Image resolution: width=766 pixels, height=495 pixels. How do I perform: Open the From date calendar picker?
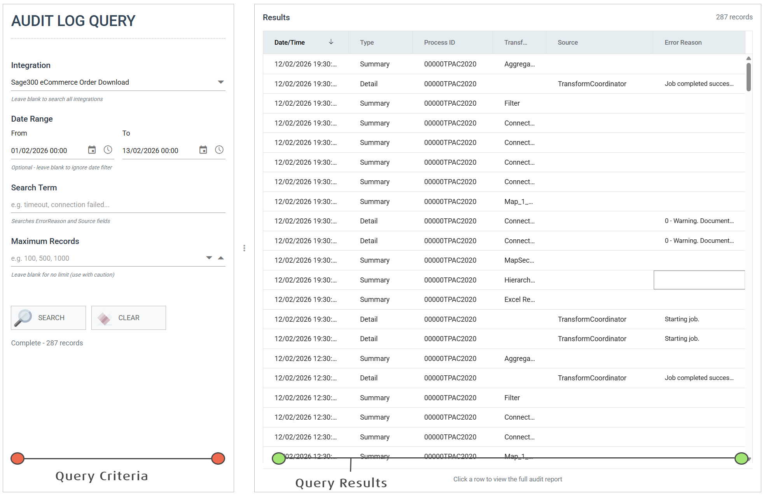point(92,150)
